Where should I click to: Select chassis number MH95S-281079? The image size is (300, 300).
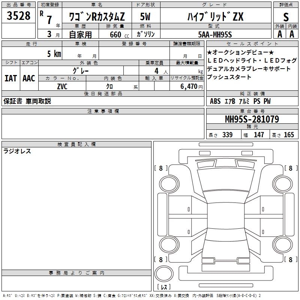tap(252, 119)
